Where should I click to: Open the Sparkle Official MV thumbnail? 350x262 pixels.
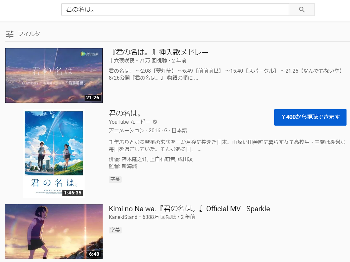pyautogui.click(x=54, y=231)
